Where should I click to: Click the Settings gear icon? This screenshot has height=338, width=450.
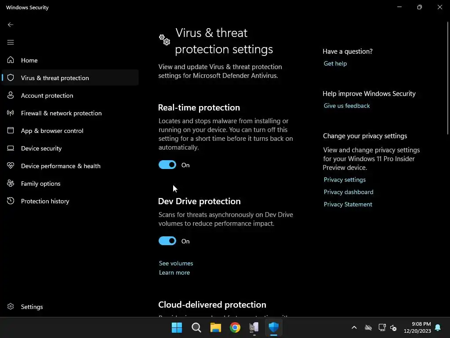11,306
